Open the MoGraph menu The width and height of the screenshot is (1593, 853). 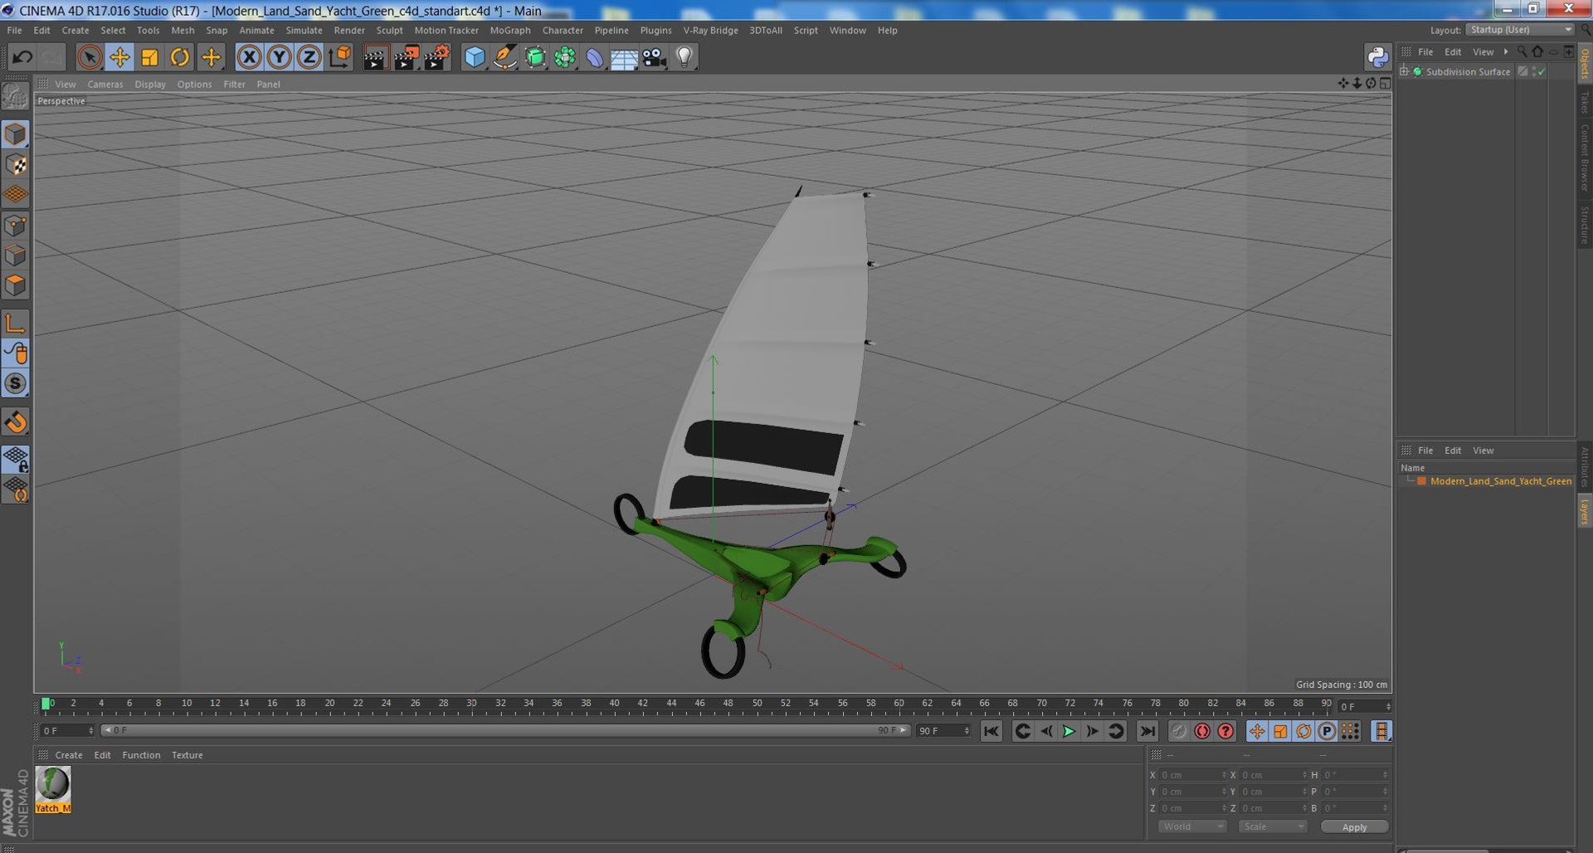[x=509, y=30]
